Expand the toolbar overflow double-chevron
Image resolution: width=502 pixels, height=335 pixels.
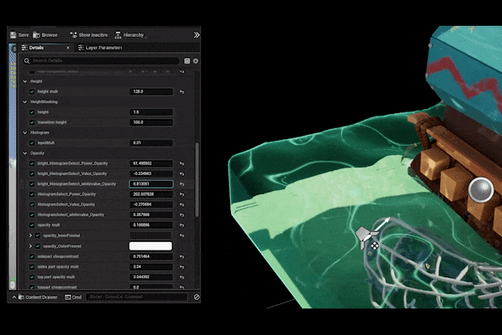click(196, 35)
